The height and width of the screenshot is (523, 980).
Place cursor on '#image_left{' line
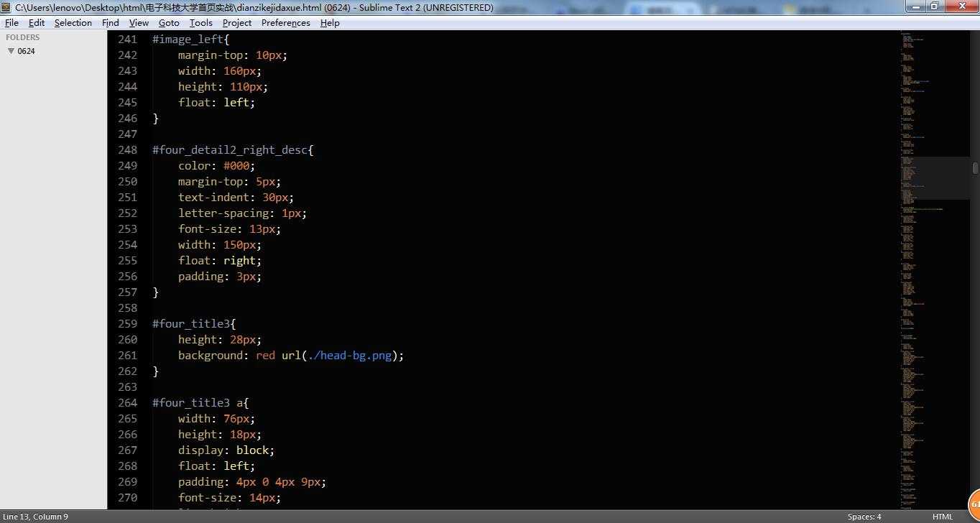point(191,40)
